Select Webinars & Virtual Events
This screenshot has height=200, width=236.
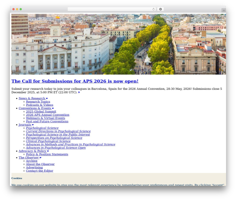[45, 118]
